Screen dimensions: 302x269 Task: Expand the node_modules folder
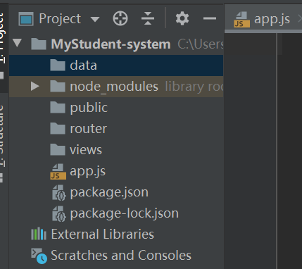tap(35, 87)
